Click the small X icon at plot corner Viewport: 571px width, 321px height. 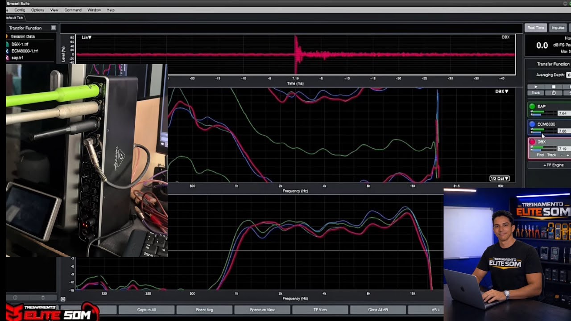click(x=63, y=299)
